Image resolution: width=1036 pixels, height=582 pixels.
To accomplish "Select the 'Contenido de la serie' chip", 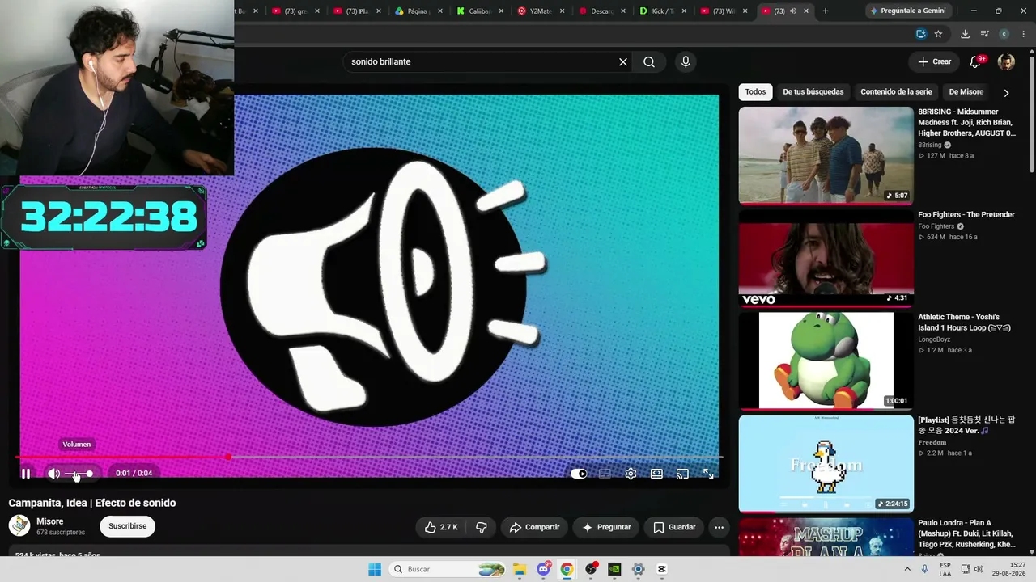I will pos(896,92).
